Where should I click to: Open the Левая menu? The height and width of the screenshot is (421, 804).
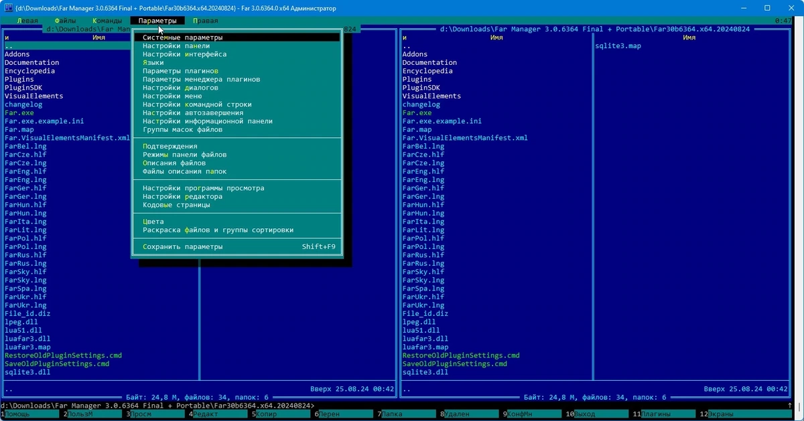[x=27, y=21]
